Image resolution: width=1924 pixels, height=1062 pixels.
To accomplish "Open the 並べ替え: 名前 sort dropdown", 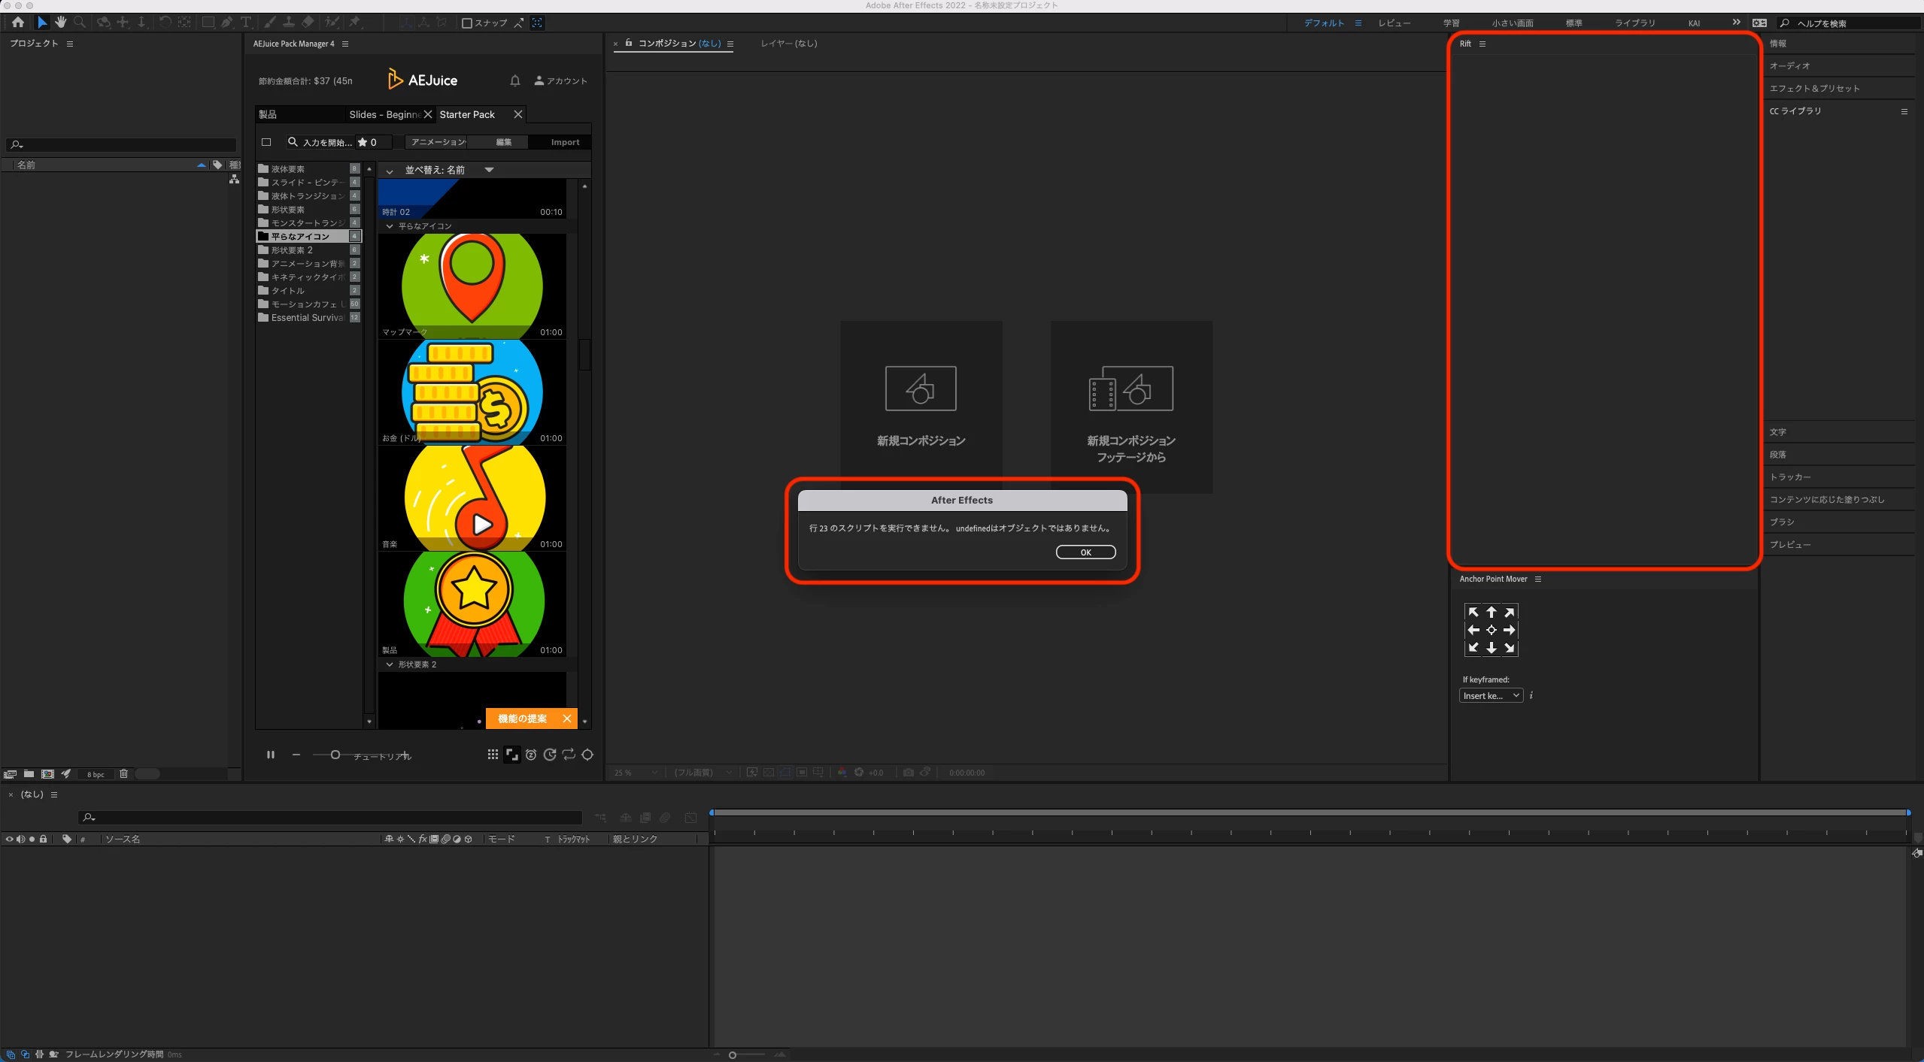I will pyautogui.click(x=449, y=170).
